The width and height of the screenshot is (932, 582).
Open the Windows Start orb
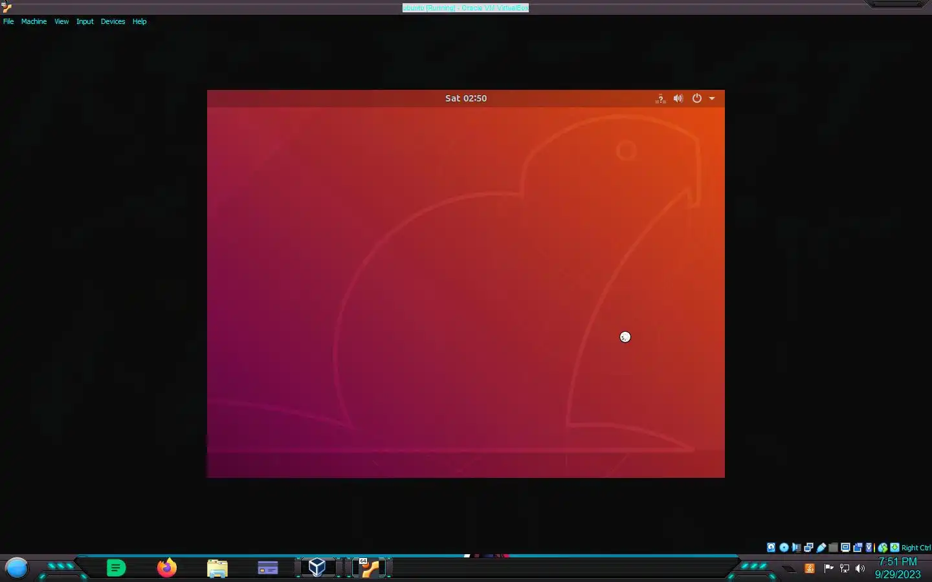17,568
